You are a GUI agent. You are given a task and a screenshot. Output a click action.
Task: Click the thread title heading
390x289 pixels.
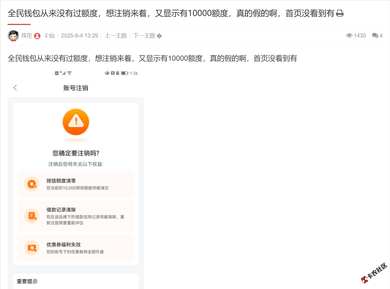point(171,13)
